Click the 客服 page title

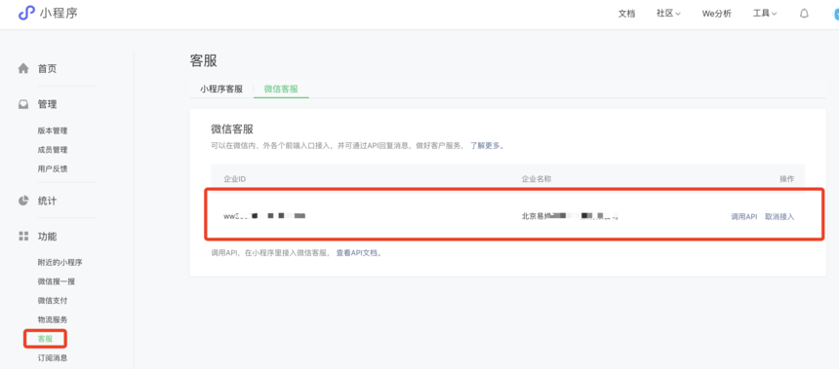click(203, 60)
